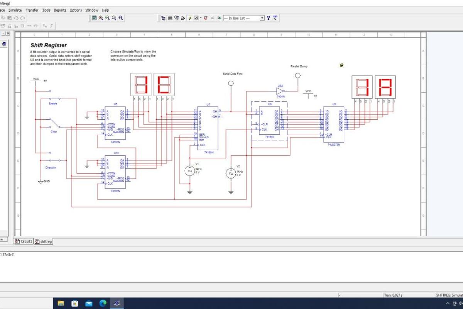Click the zoom area magnifier icon
Viewport: 463px width, 309px height.
click(x=114, y=18)
